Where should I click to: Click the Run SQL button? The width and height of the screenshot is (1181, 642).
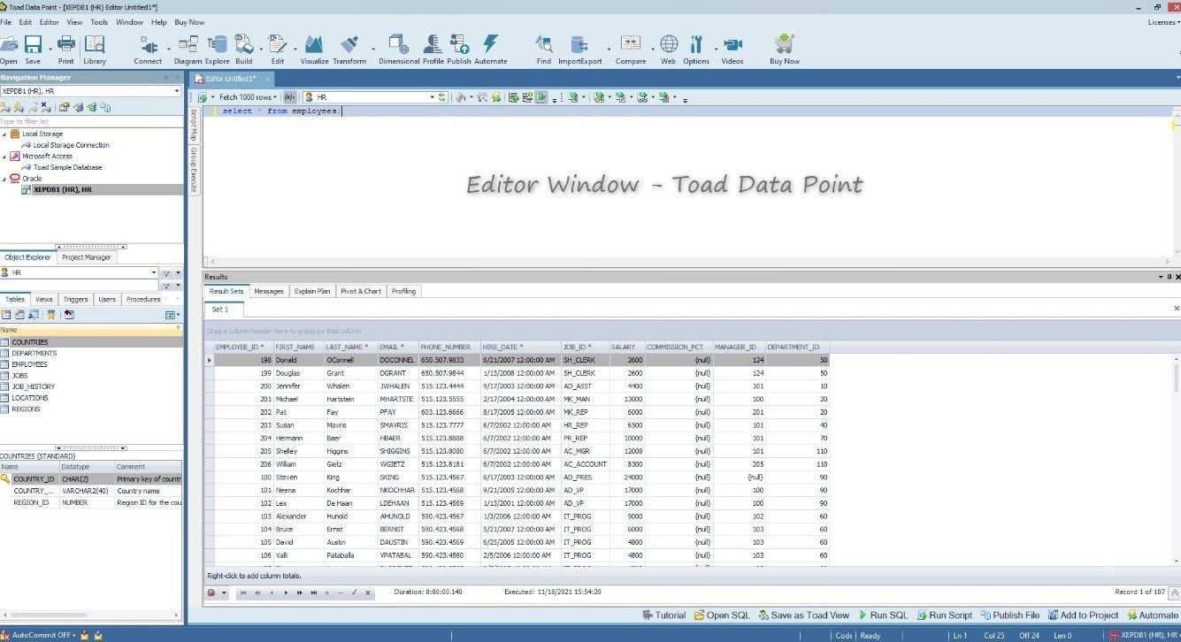click(x=883, y=615)
